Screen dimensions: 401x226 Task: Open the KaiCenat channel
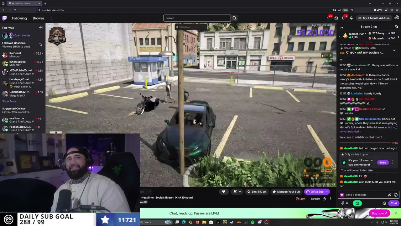tap(23, 55)
